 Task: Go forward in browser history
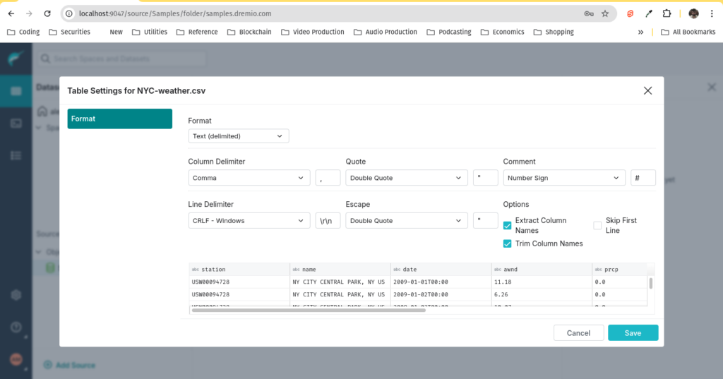29,13
